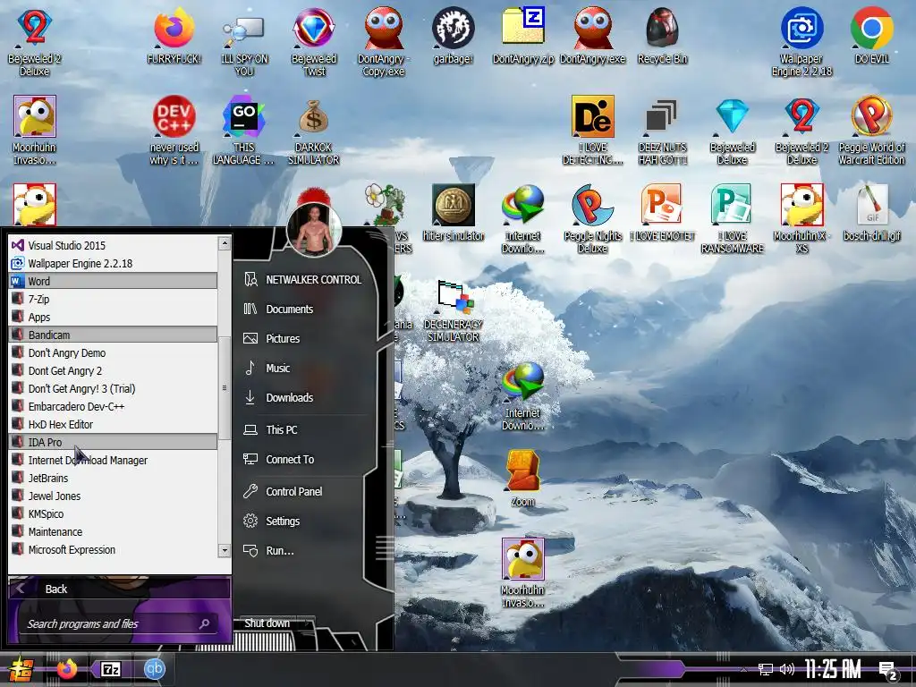Expand the Microsoft Expression folder
Screen dimensions: 916x687
click(114, 550)
